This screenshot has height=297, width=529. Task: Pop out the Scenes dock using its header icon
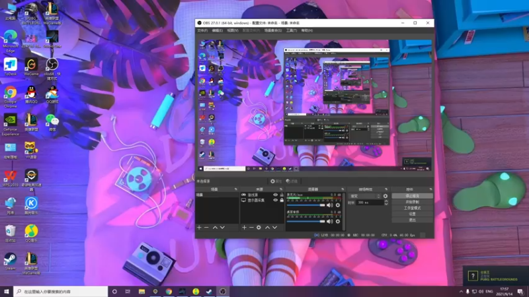236,189
